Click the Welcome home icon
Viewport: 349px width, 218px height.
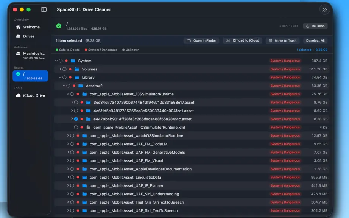coord(18,27)
